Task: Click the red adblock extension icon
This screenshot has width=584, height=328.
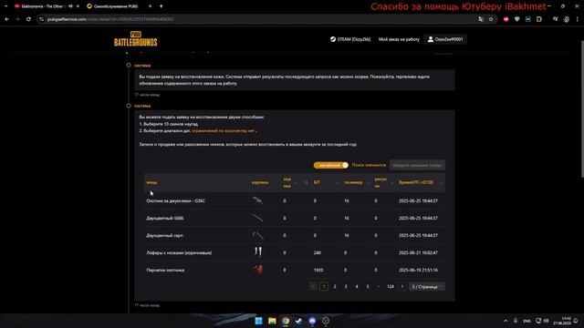Action: [506, 19]
